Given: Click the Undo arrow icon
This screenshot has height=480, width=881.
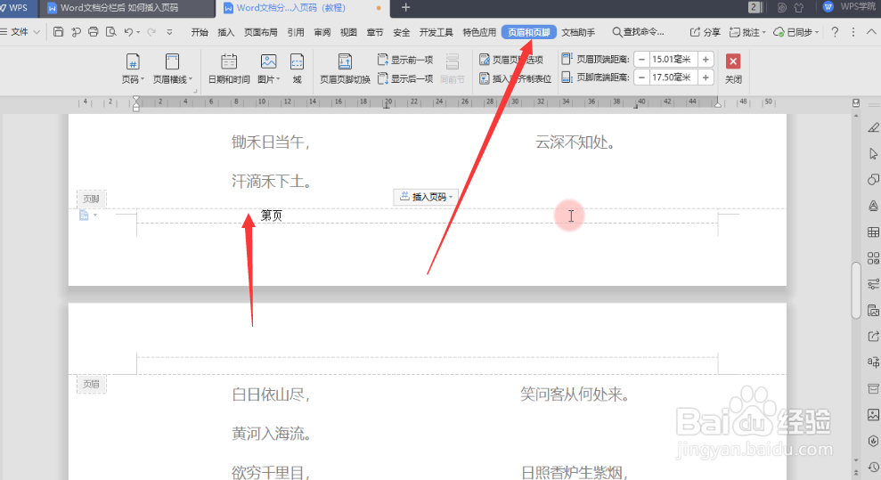Looking at the screenshot, I should point(128,32).
